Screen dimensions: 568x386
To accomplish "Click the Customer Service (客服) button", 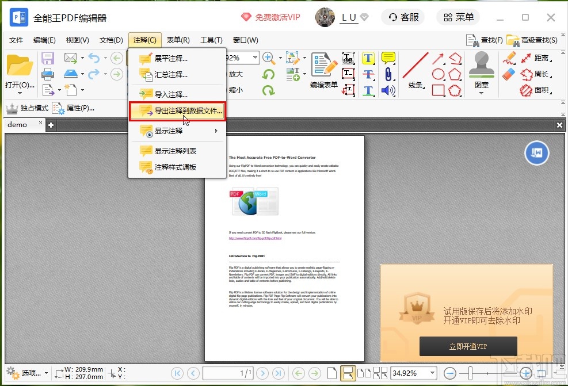I will (x=403, y=17).
